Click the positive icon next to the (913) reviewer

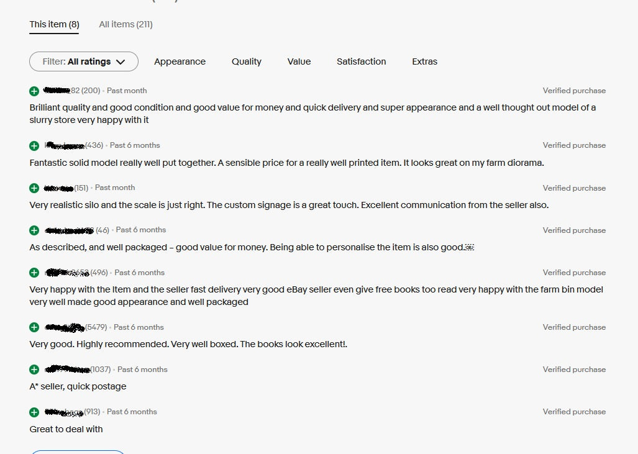tap(34, 412)
